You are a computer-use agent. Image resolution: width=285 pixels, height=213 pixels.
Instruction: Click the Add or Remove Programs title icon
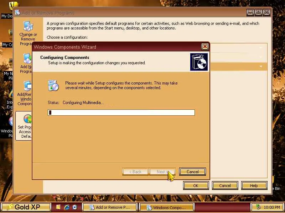pyautogui.click(x=17, y=12)
